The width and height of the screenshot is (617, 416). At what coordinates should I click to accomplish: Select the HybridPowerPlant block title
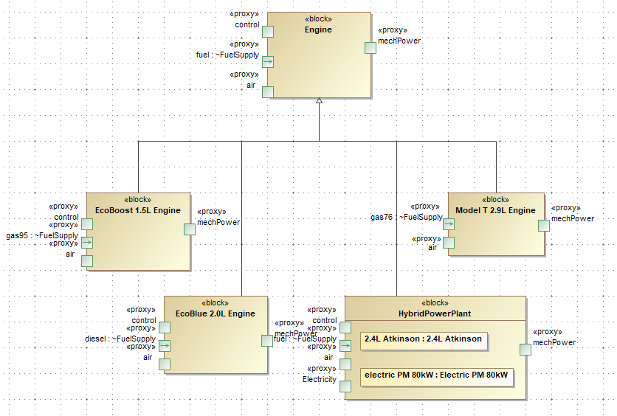click(x=435, y=313)
